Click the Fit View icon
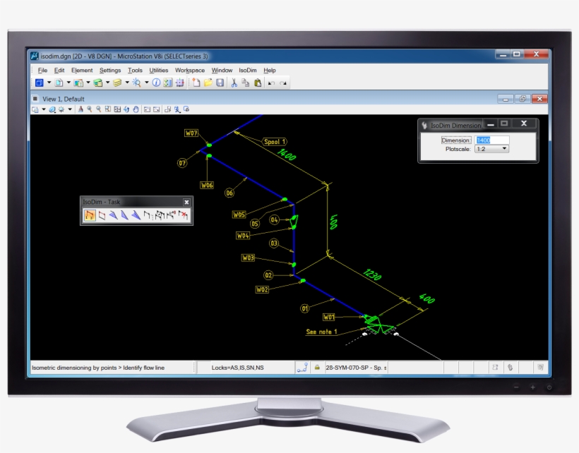This screenshot has height=453, width=579. tap(117, 109)
